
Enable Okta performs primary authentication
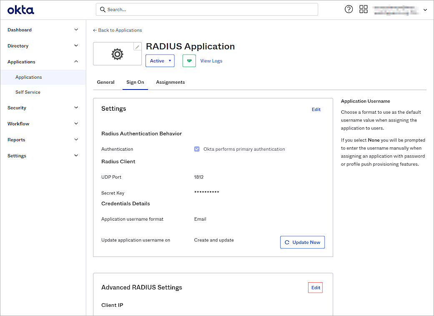pos(196,149)
